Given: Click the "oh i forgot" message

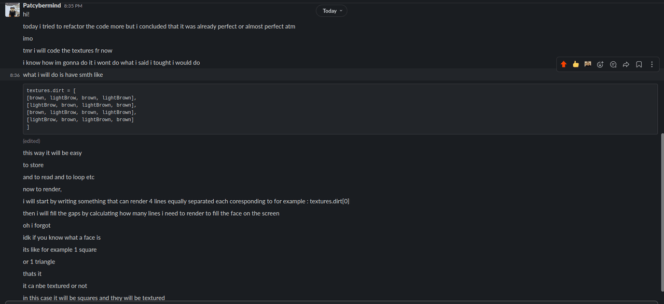Looking at the screenshot, I should pyautogui.click(x=37, y=225).
